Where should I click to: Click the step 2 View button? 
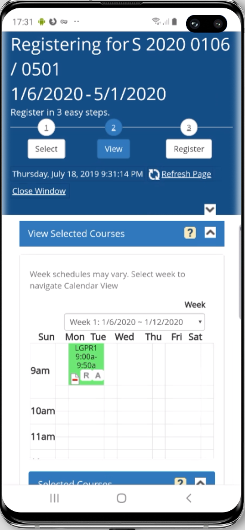coord(113,149)
